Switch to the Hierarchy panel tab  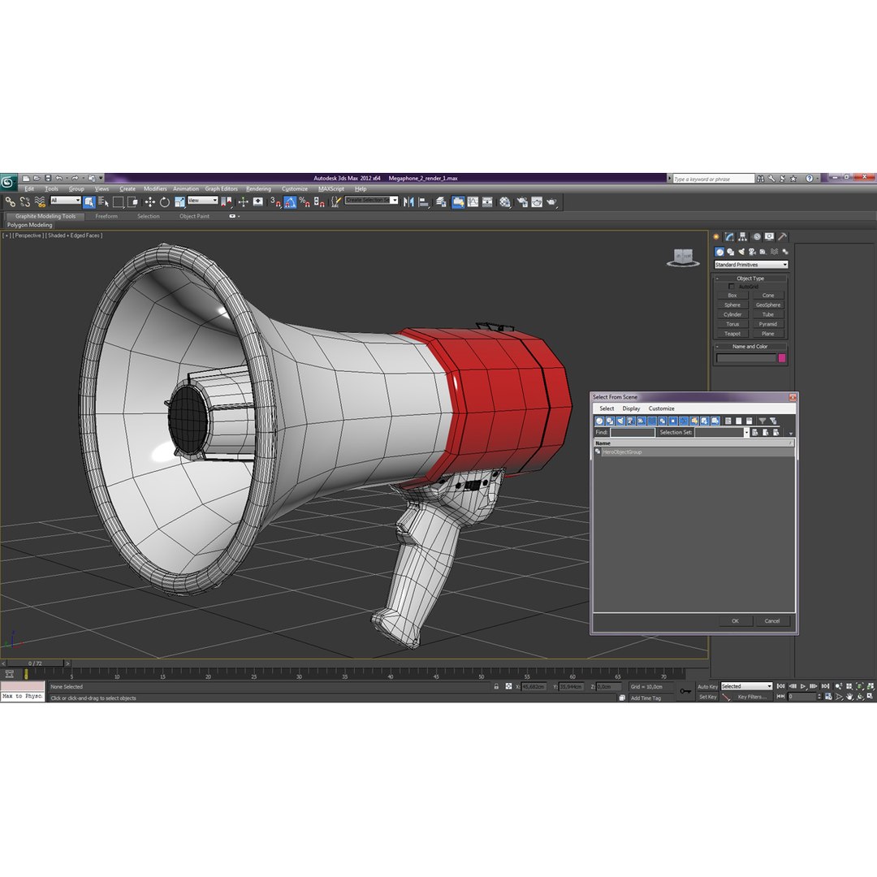(743, 236)
